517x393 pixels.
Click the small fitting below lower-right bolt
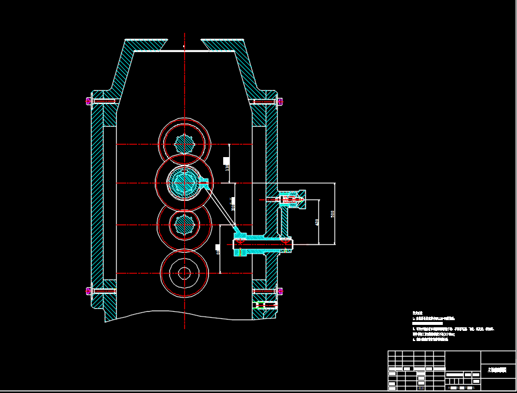pos(264,305)
